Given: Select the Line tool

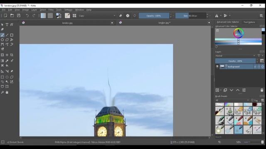Looking at the screenshot, I should (7, 35).
